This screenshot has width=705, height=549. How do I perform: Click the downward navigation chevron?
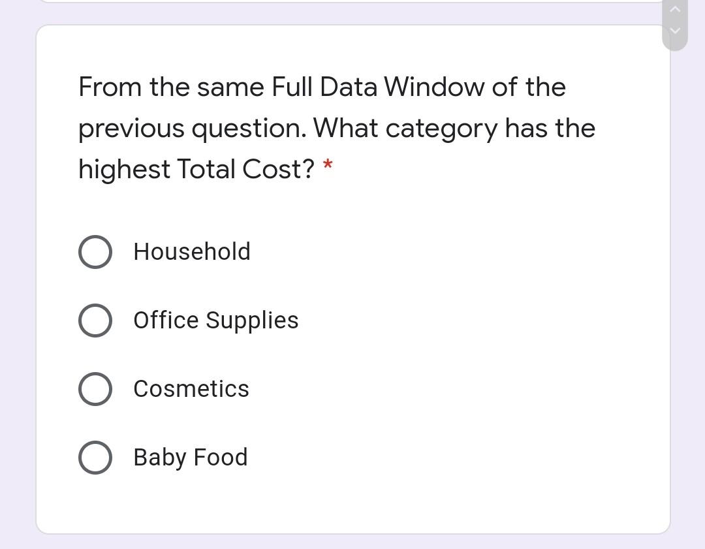674,31
